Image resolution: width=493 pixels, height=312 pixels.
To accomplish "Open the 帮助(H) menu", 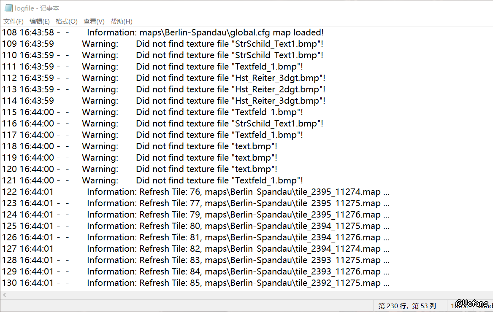I will tap(121, 22).
